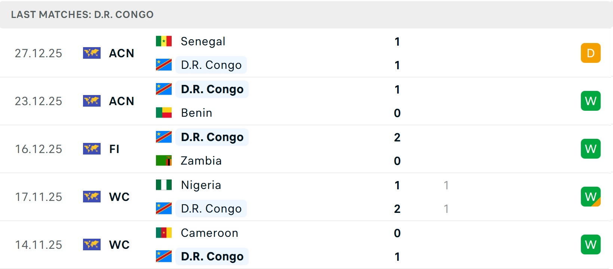Click the WC label for 17.11.25 match
Image resolution: width=613 pixels, height=269 pixels.
pos(119,197)
